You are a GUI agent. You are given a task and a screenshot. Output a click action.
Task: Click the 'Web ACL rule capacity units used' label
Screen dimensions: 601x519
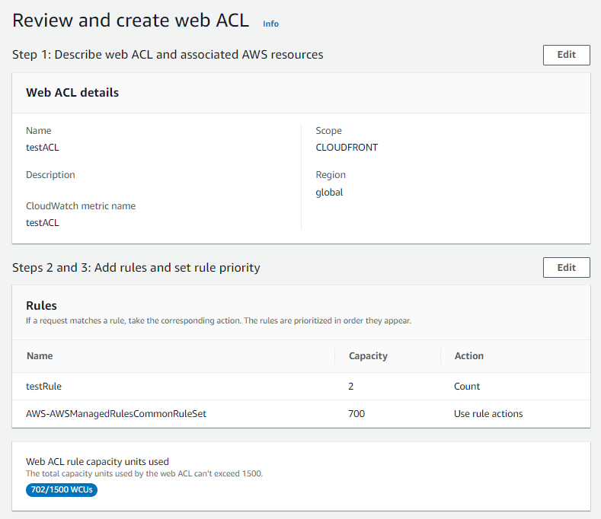tap(98, 461)
